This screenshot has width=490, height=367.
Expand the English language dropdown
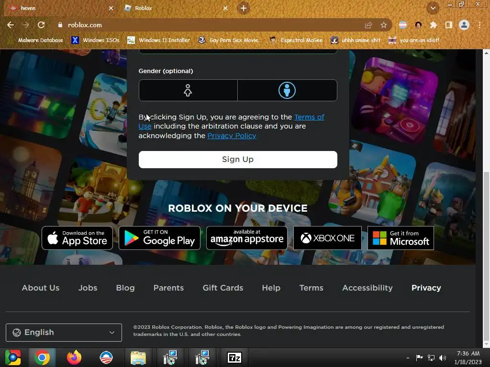(x=64, y=333)
